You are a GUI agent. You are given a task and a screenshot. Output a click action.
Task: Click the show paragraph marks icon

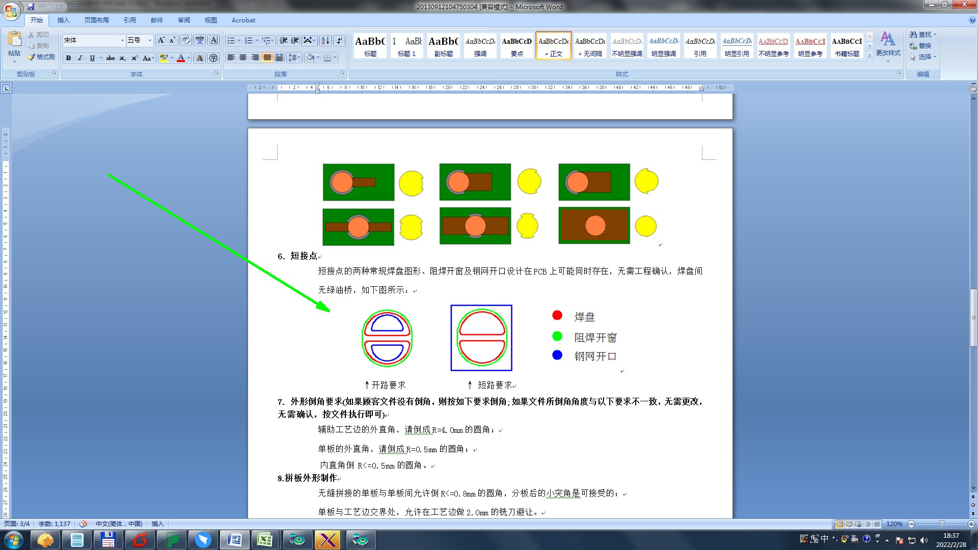point(340,41)
